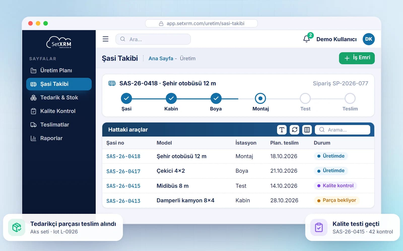Click the DK user avatar
This screenshot has width=403, height=251.
(368, 39)
